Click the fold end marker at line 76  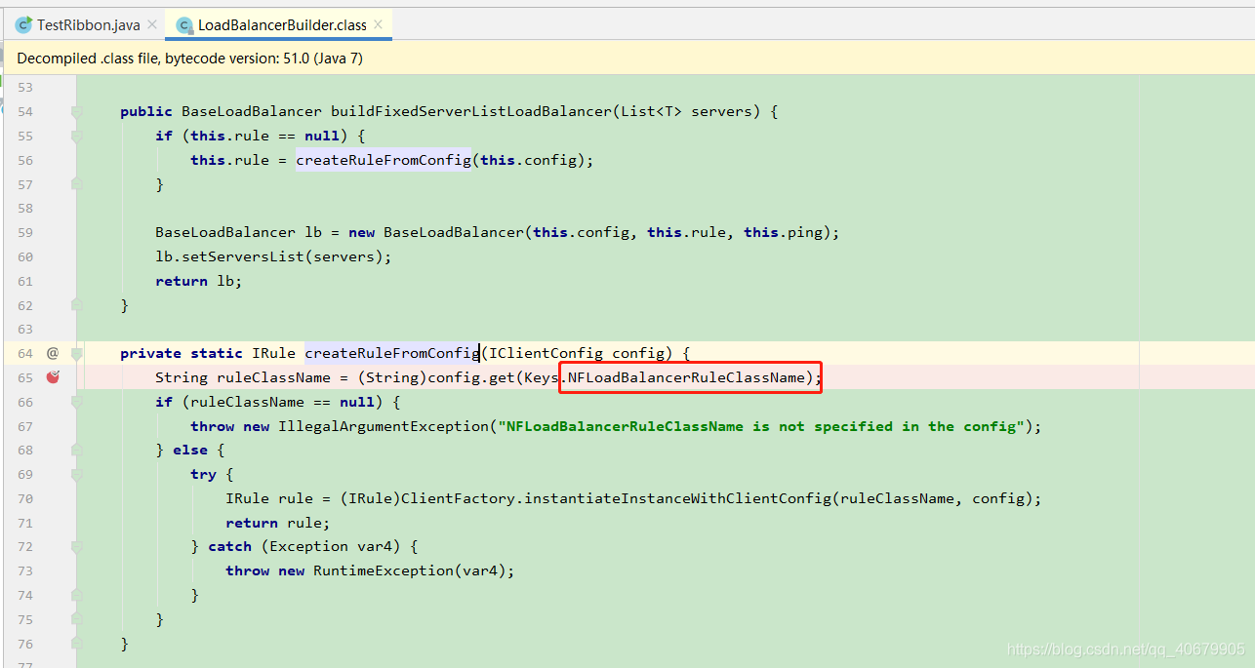click(77, 644)
